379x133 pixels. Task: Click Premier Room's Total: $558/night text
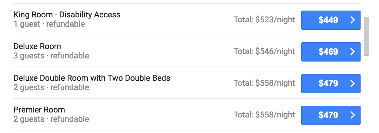coord(264,115)
